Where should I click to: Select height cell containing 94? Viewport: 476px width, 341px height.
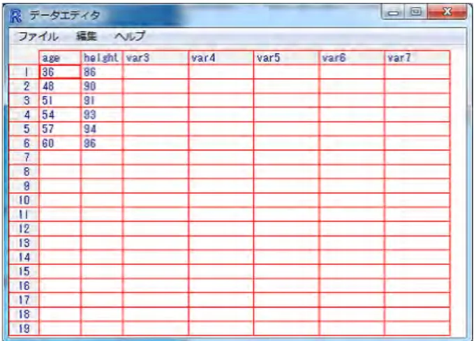102,129
